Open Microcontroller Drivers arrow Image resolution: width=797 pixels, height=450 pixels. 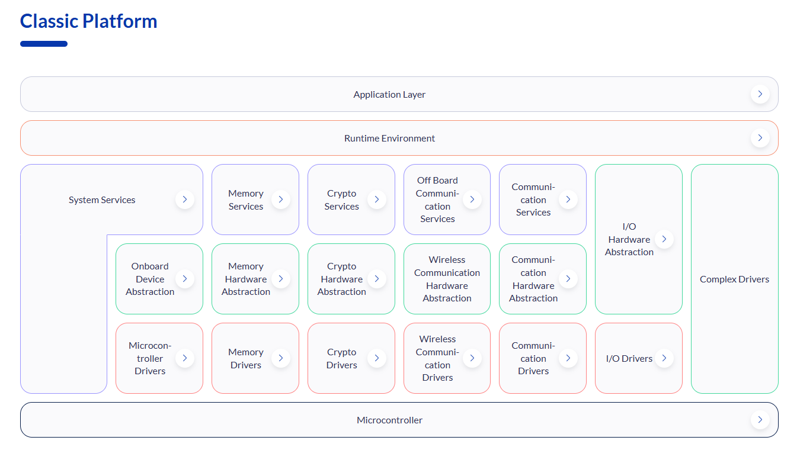(x=185, y=358)
